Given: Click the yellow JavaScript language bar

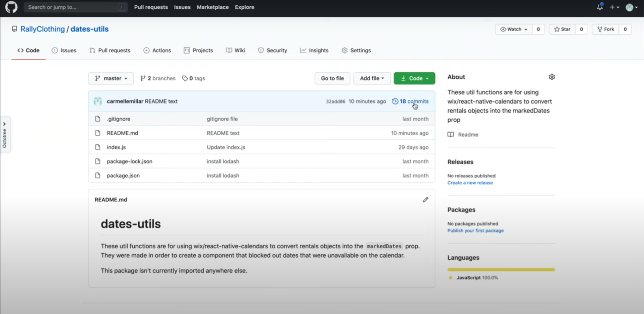Looking at the screenshot, I should 501,269.
